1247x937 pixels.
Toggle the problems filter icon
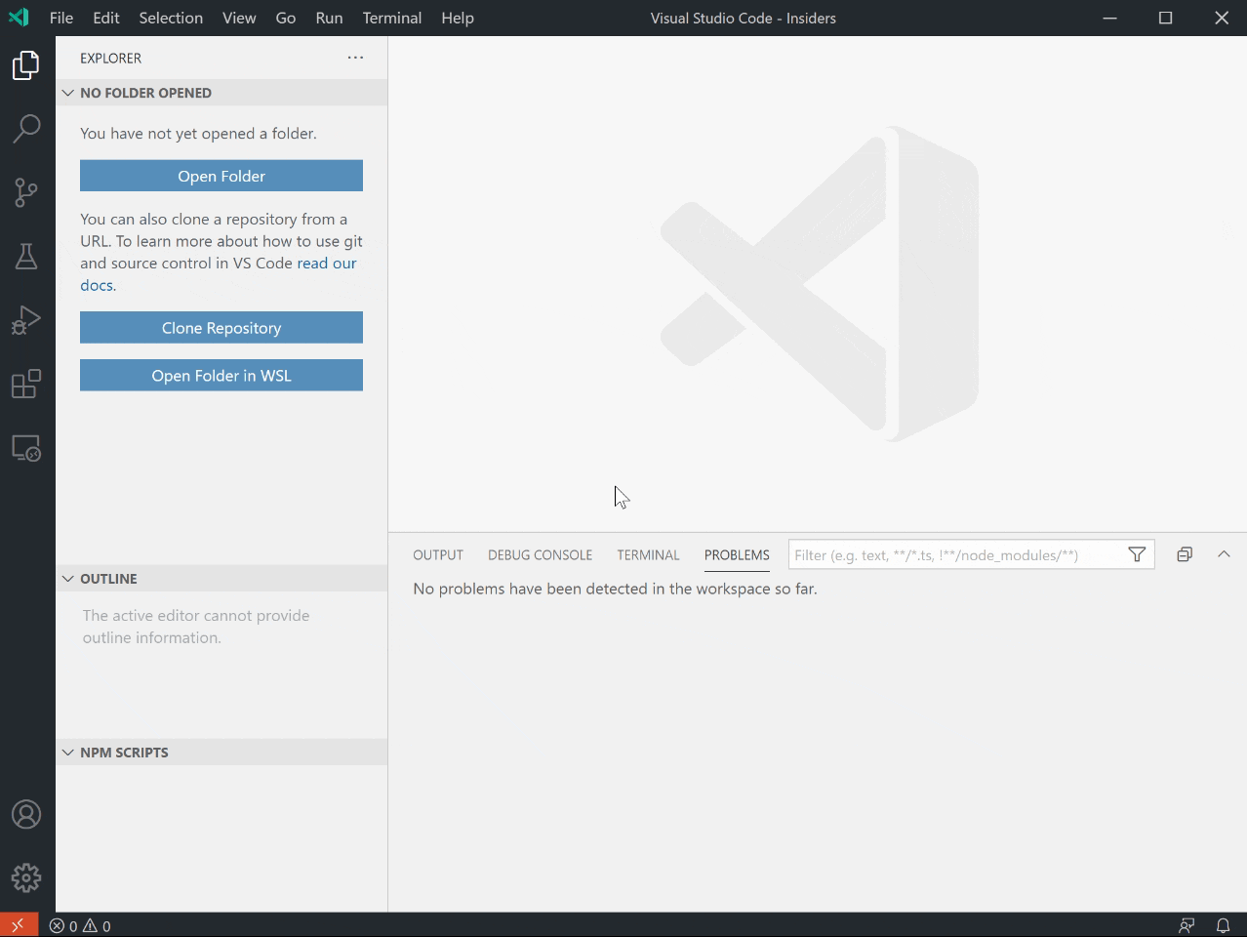(x=1136, y=553)
